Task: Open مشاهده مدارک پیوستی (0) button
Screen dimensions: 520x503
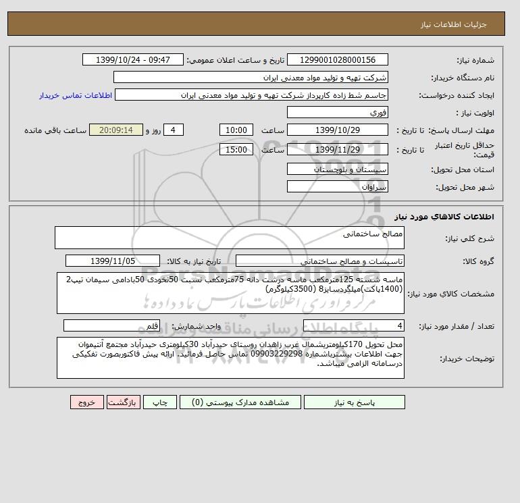Action: [240, 402]
